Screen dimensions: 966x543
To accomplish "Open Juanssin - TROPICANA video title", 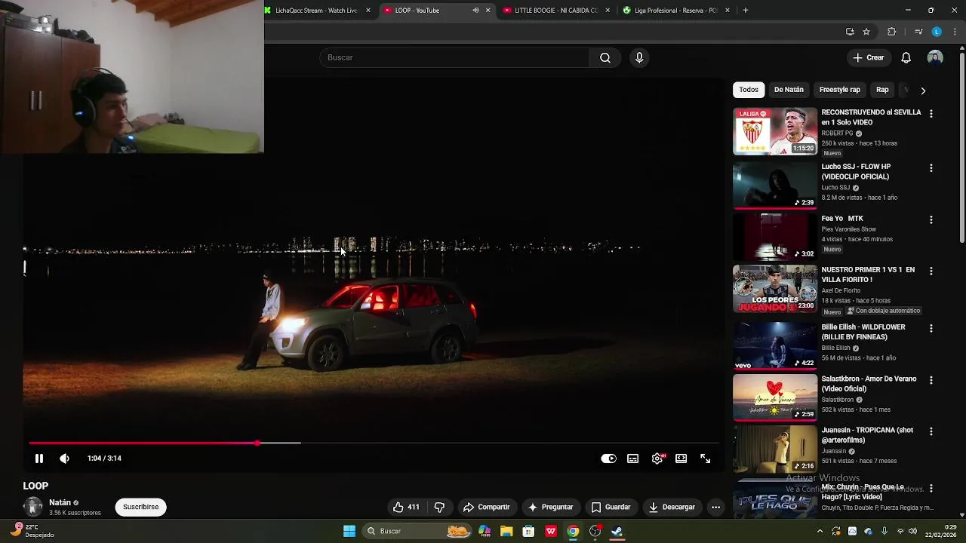I will point(867,435).
